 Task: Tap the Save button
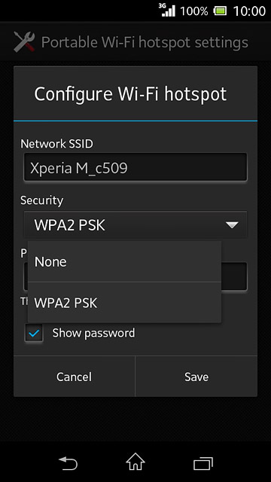coord(196,377)
